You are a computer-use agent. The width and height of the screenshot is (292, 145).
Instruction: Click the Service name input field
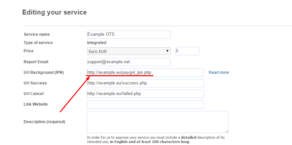pyautogui.click(x=129, y=34)
